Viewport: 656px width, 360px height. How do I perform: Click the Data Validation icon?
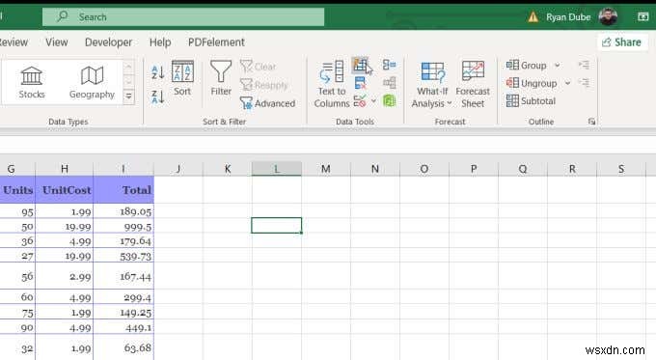[x=360, y=101]
